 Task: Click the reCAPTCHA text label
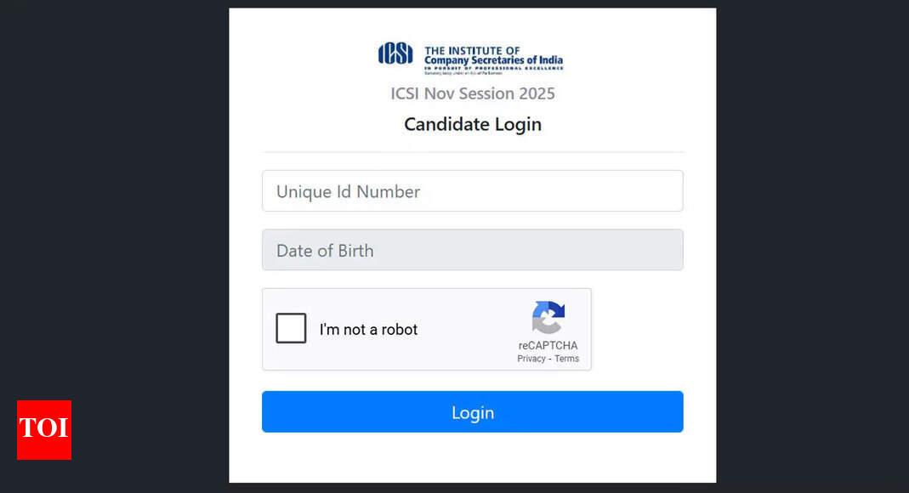click(x=548, y=345)
